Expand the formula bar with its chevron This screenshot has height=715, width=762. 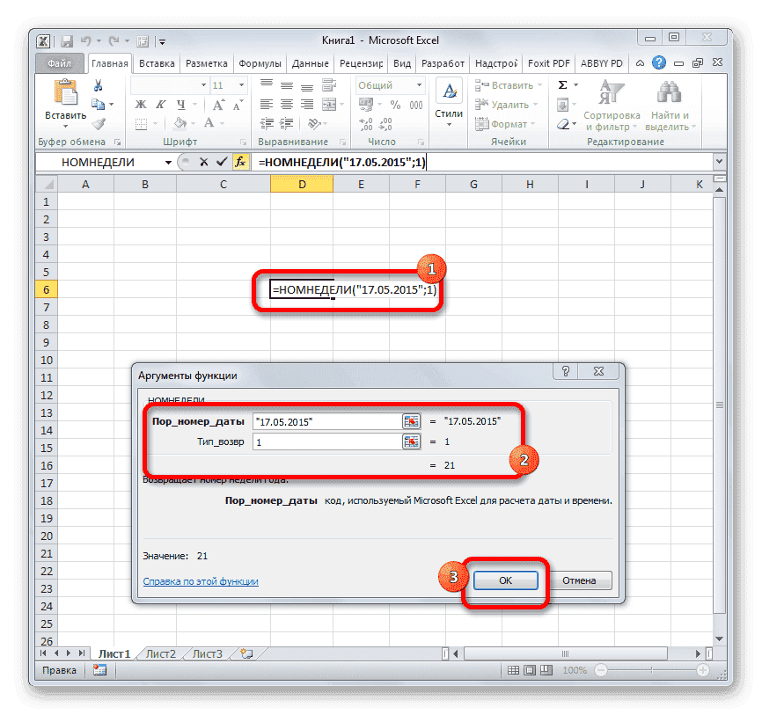(720, 162)
